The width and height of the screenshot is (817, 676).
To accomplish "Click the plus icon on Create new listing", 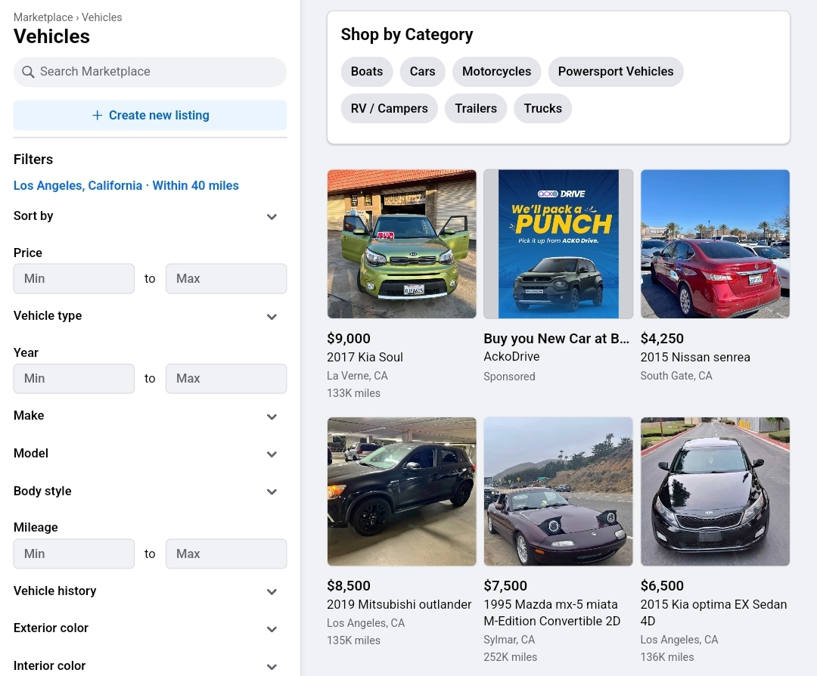I will pyautogui.click(x=97, y=115).
